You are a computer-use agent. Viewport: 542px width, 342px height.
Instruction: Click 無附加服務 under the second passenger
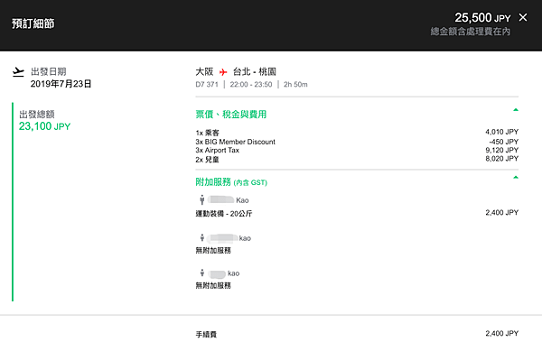(213, 251)
